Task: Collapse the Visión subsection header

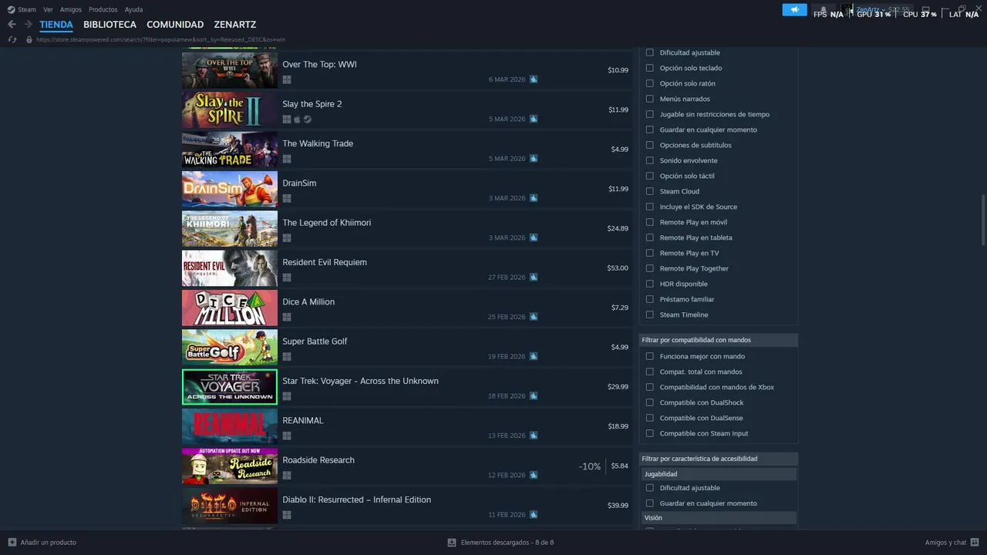Action: point(719,518)
